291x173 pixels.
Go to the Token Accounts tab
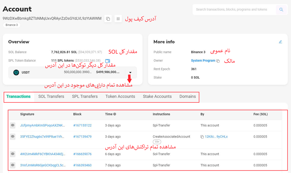120,96
